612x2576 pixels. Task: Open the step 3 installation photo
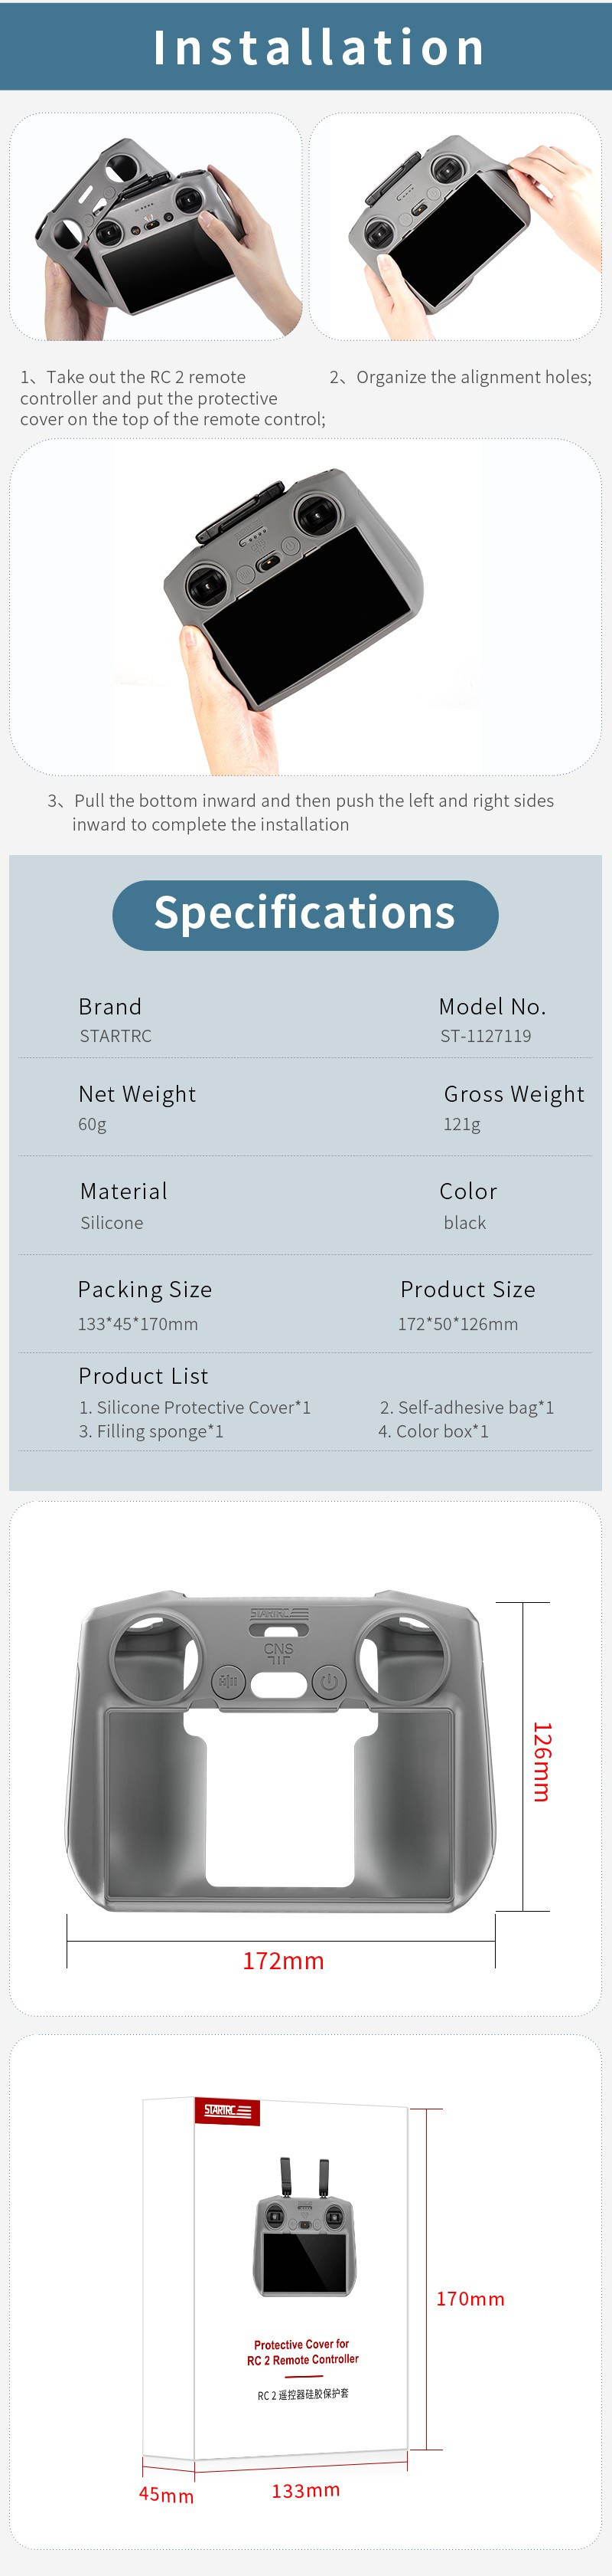point(304,607)
